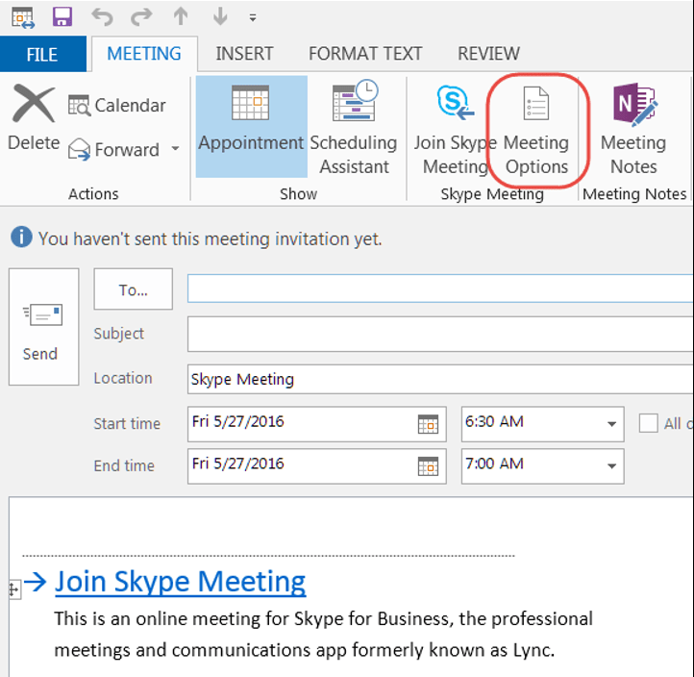Click Join Skype Meeting ribbon button

pyautogui.click(x=455, y=129)
